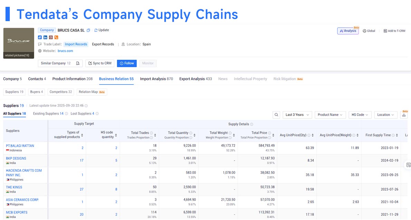The image size is (411, 220).
Task: Open the Export Analysis tab
Action: click(195, 79)
